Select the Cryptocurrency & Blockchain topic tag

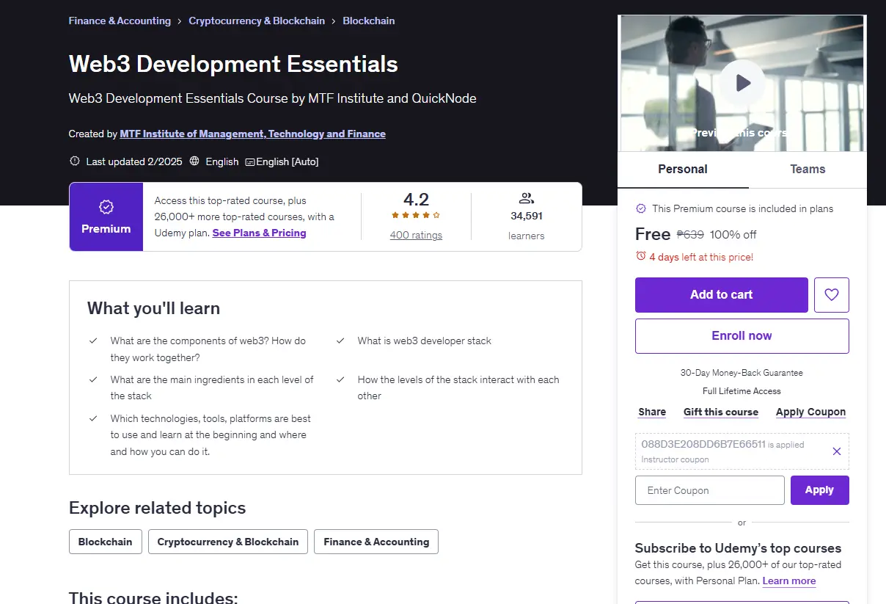(228, 542)
